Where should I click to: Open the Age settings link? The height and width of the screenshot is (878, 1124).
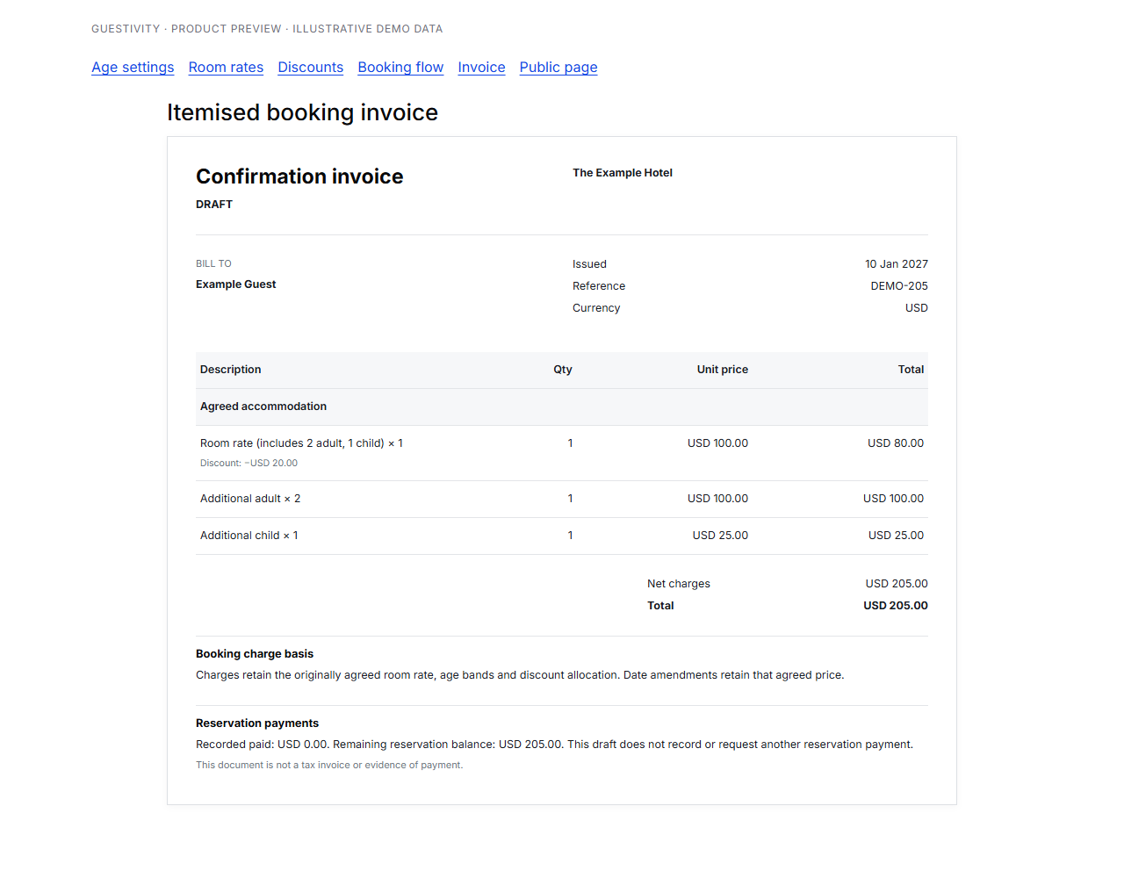click(x=133, y=68)
